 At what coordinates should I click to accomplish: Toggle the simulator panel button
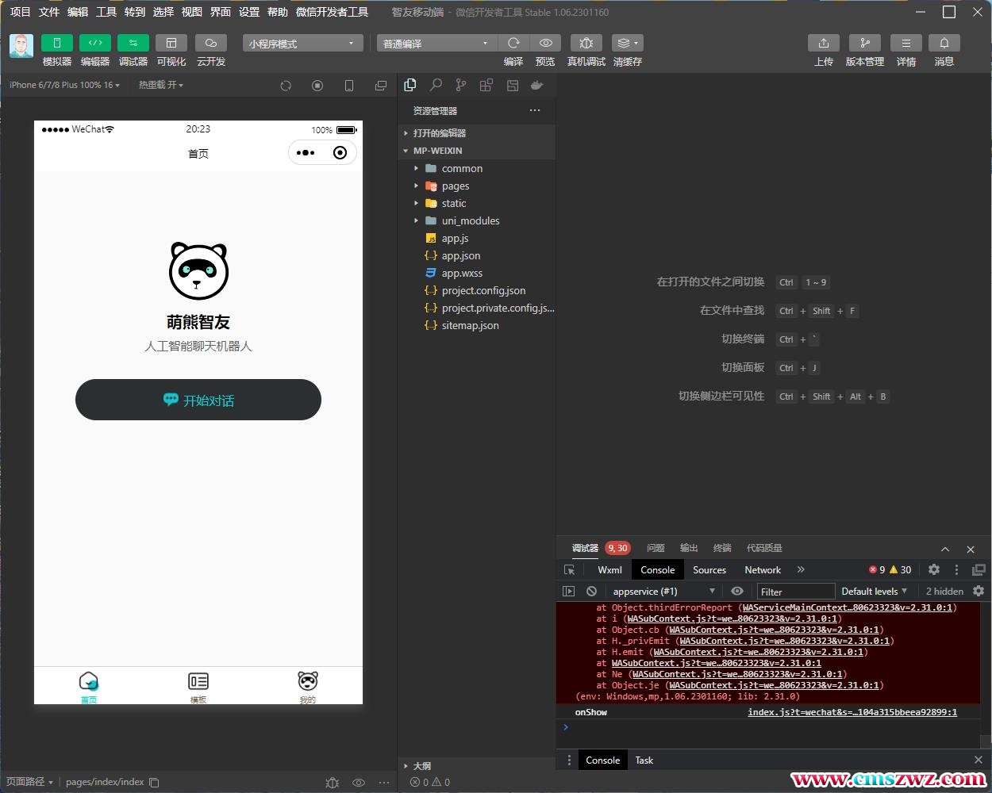coord(56,43)
